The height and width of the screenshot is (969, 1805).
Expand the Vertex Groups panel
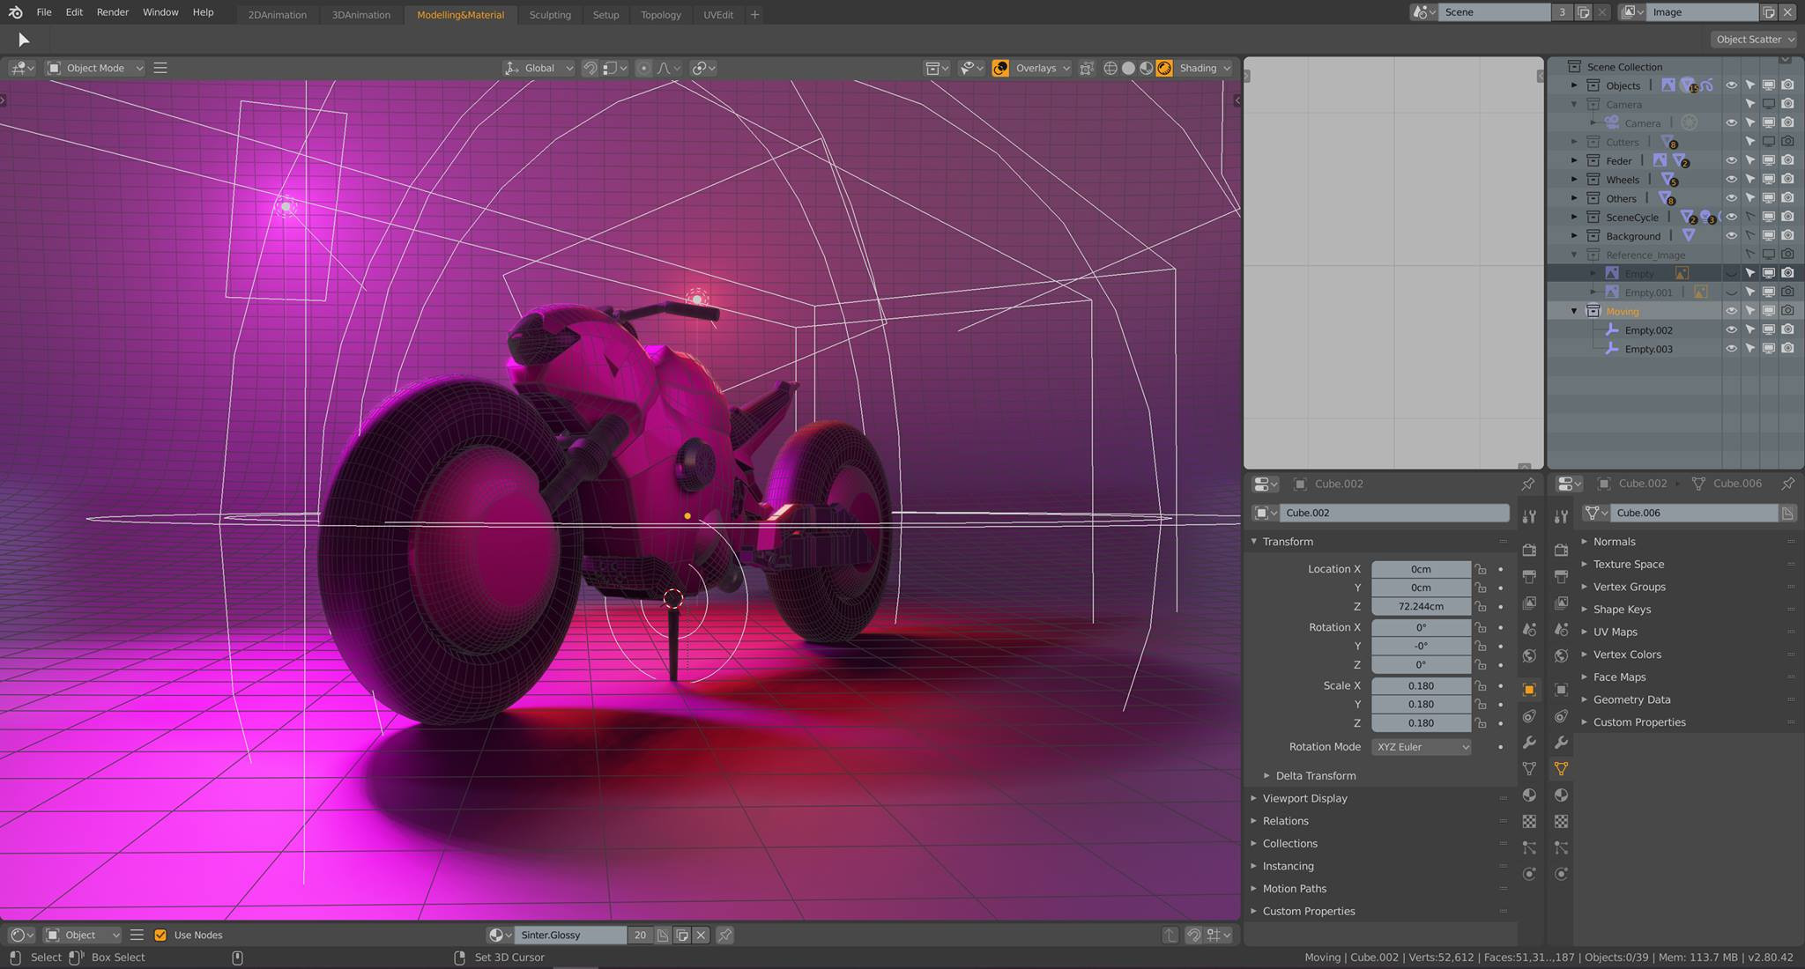tap(1585, 587)
